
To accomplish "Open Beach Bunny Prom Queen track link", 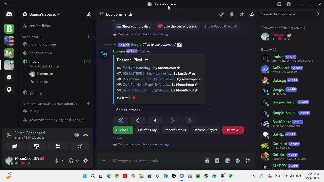I will point(149,79).
